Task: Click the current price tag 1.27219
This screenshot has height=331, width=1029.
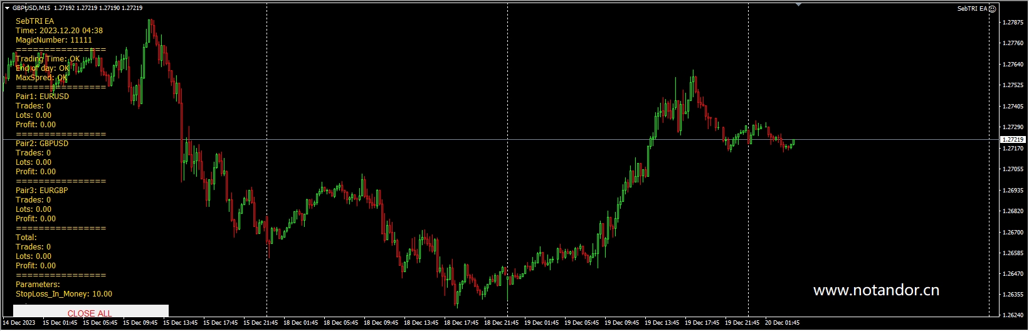Action: [x=1013, y=140]
